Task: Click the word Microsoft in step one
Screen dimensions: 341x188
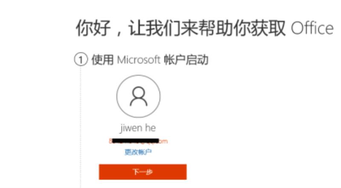Action: [x=139, y=60]
